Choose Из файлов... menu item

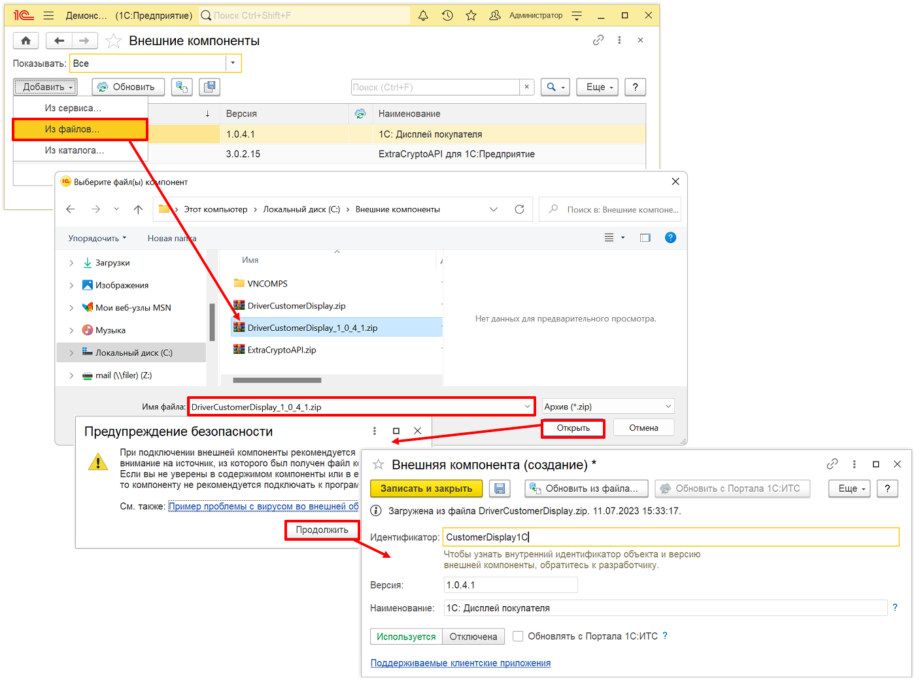(80, 129)
